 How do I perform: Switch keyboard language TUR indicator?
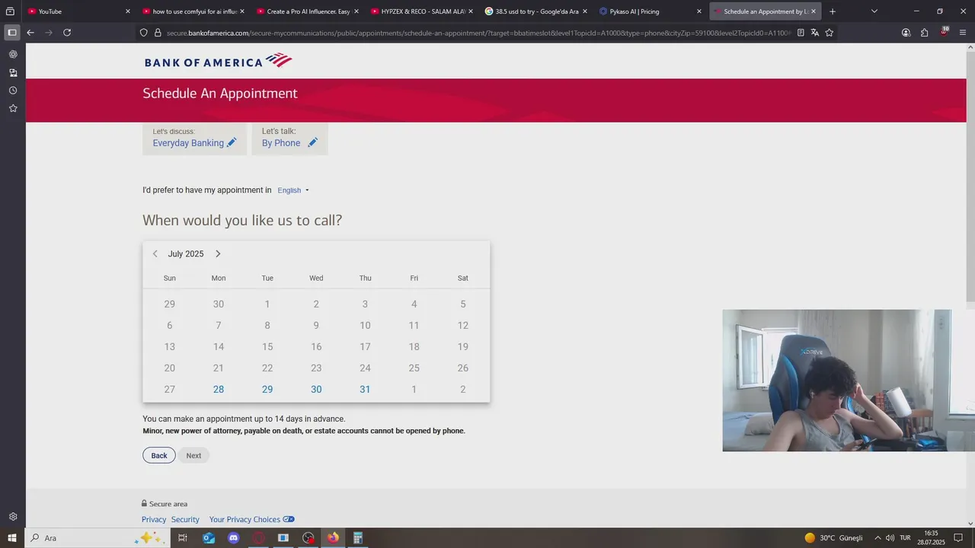click(905, 538)
